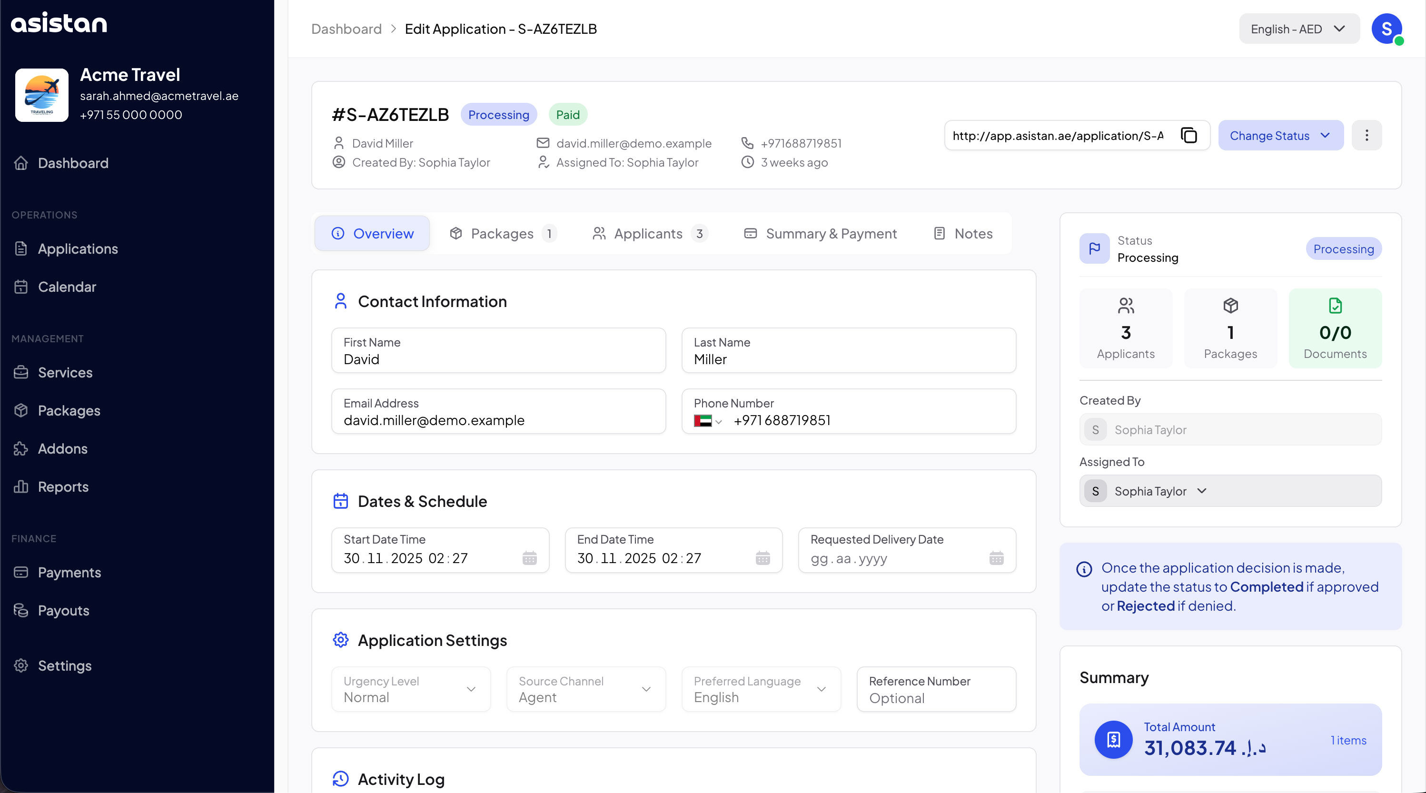Viewport: 1426px width, 793px height.
Task: Click the Start Date Time calendar icon
Action: 529,558
